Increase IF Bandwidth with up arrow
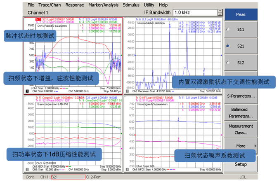Image resolution: width=279 pixels, height=182 pixels. click(220, 11)
